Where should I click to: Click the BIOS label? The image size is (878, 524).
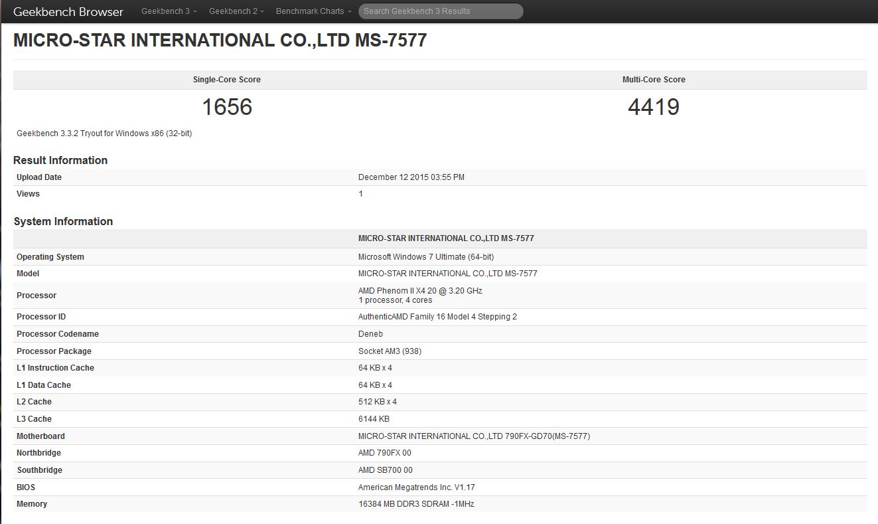(26, 487)
